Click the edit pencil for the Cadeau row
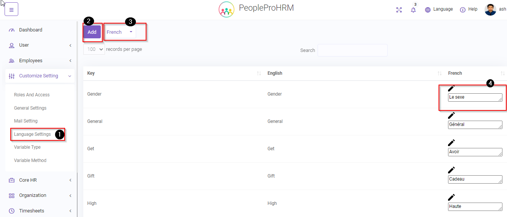This screenshot has width=507, height=217. [x=451, y=170]
